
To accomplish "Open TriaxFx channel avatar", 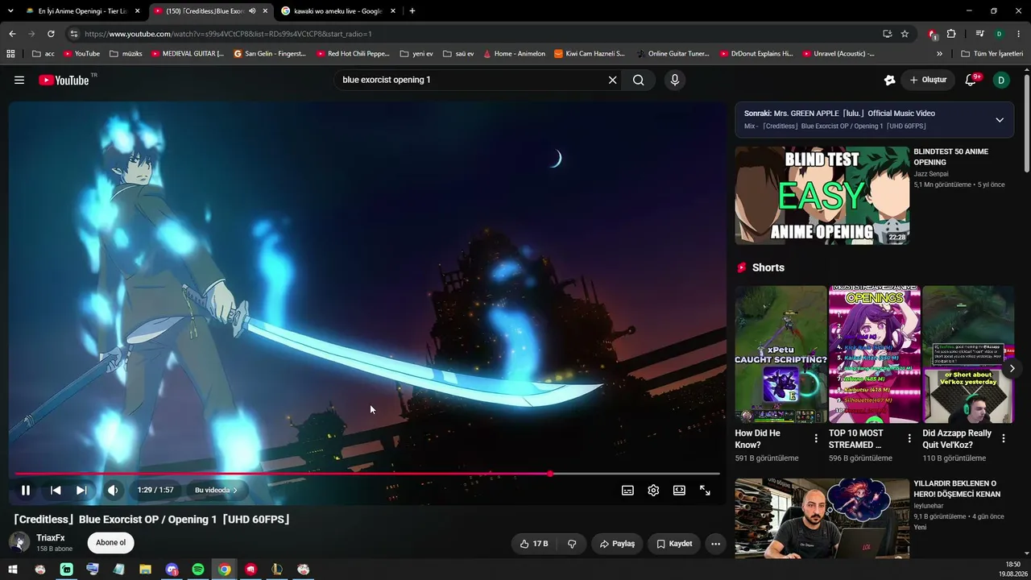I will pos(19,543).
